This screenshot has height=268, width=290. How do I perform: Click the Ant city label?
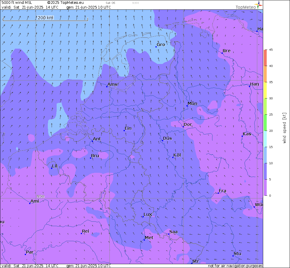coord(97,139)
